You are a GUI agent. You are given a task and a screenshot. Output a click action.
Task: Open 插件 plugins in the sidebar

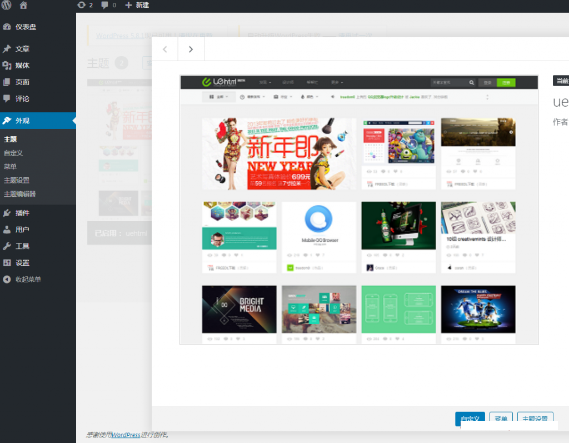click(22, 213)
